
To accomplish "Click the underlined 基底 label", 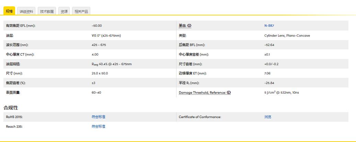I will tap(182, 26).
